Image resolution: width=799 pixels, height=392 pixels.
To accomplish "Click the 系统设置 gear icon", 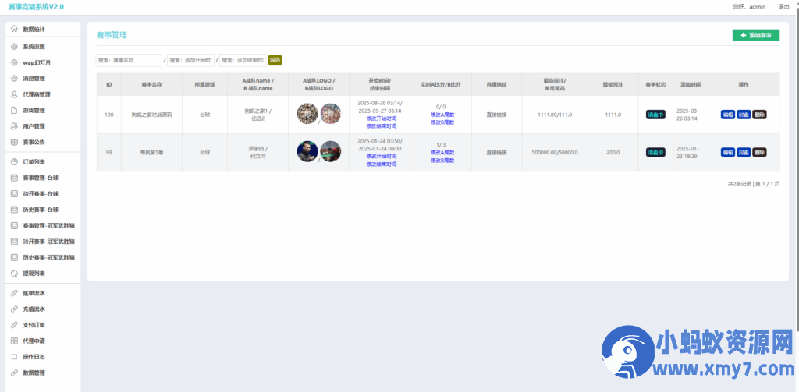I will [x=14, y=46].
